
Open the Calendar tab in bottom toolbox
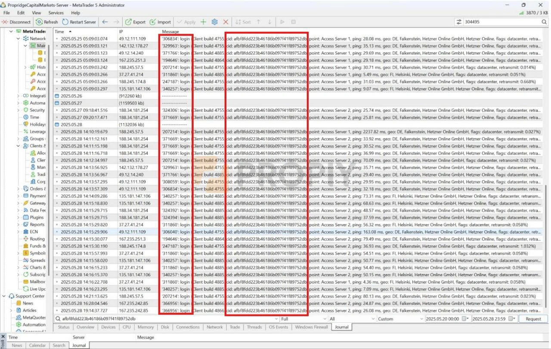pyautogui.click(x=37, y=345)
